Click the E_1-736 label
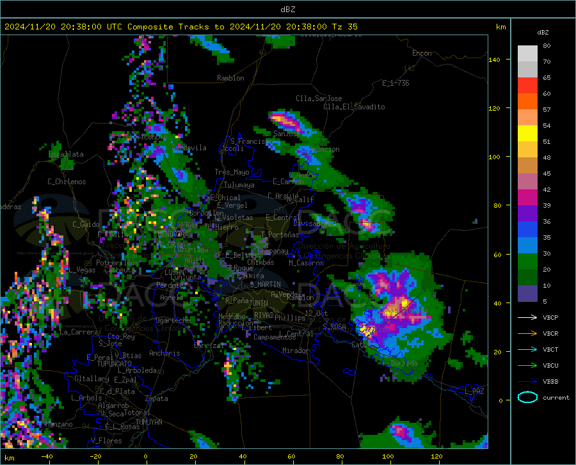The height and width of the screenshot is (465, 576). click(396, 83)
